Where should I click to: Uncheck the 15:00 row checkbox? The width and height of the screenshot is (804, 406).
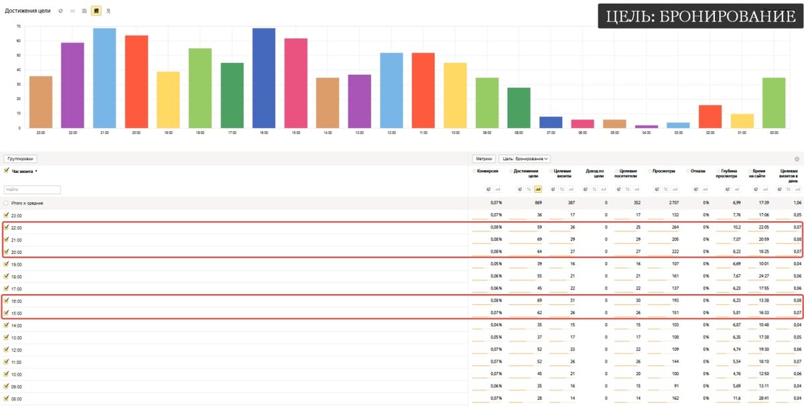point(7,313)
